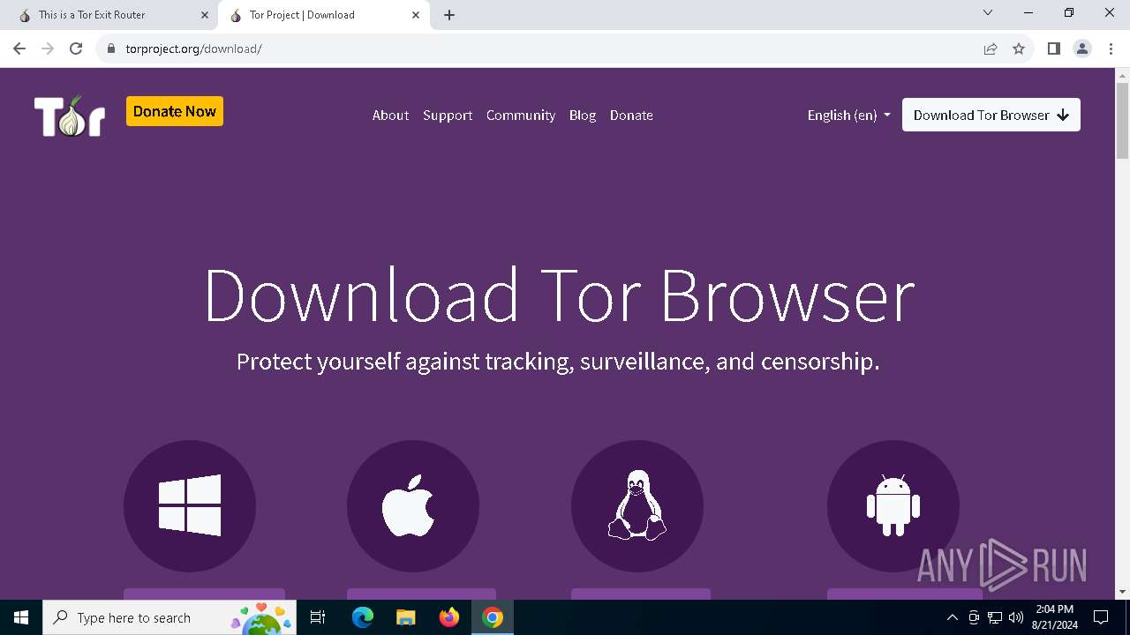Show hidden system tray icons
The width and height of the screenshot is (1130, 635).
click(952, 617)
